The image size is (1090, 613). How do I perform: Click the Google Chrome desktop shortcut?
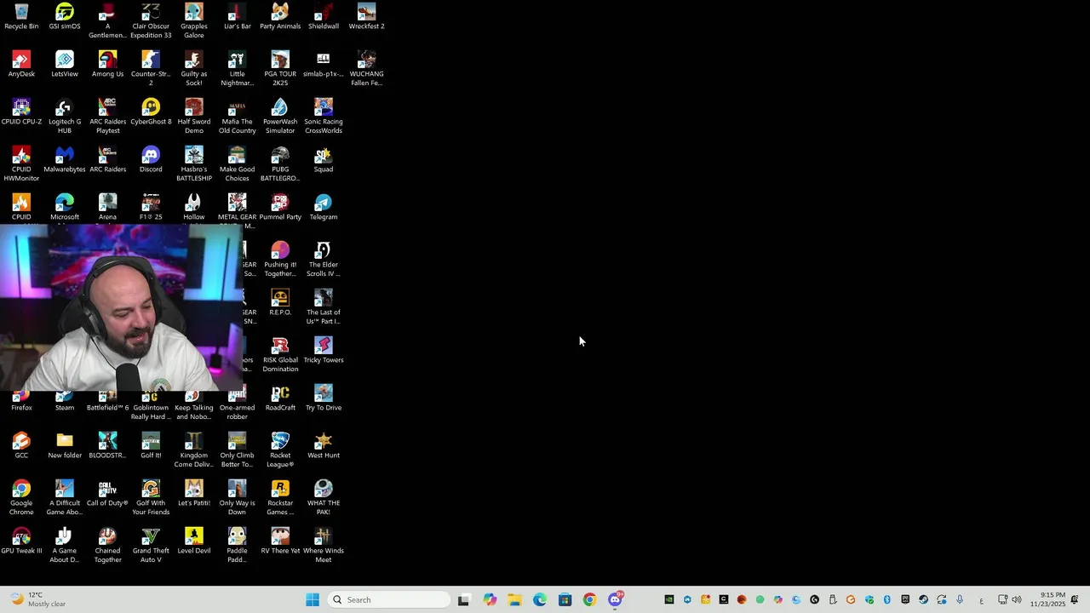(x=21, y=497)
